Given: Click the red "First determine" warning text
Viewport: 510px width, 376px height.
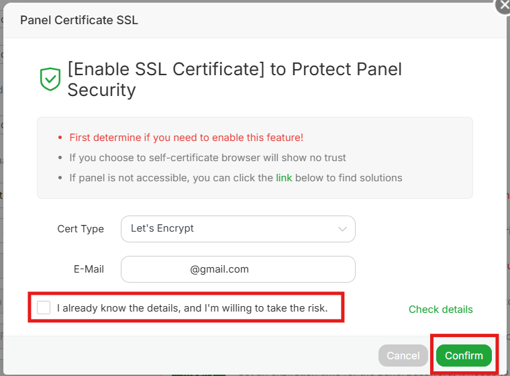Looking at the screenshot, I should 186,138.
